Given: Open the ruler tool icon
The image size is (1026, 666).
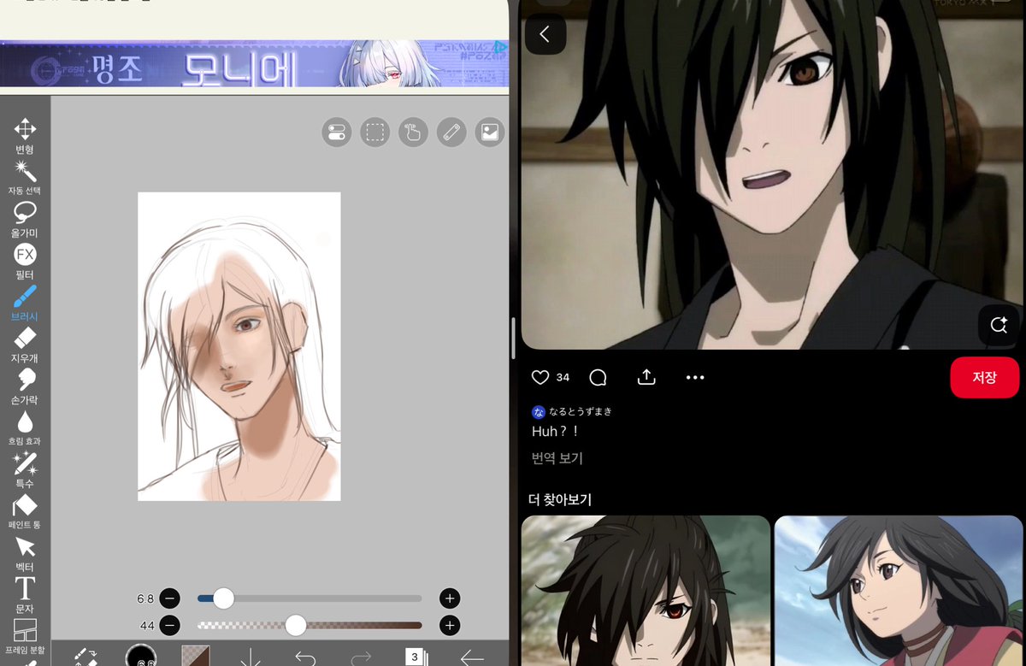Looking at the screenshot, I should [451, 133].
